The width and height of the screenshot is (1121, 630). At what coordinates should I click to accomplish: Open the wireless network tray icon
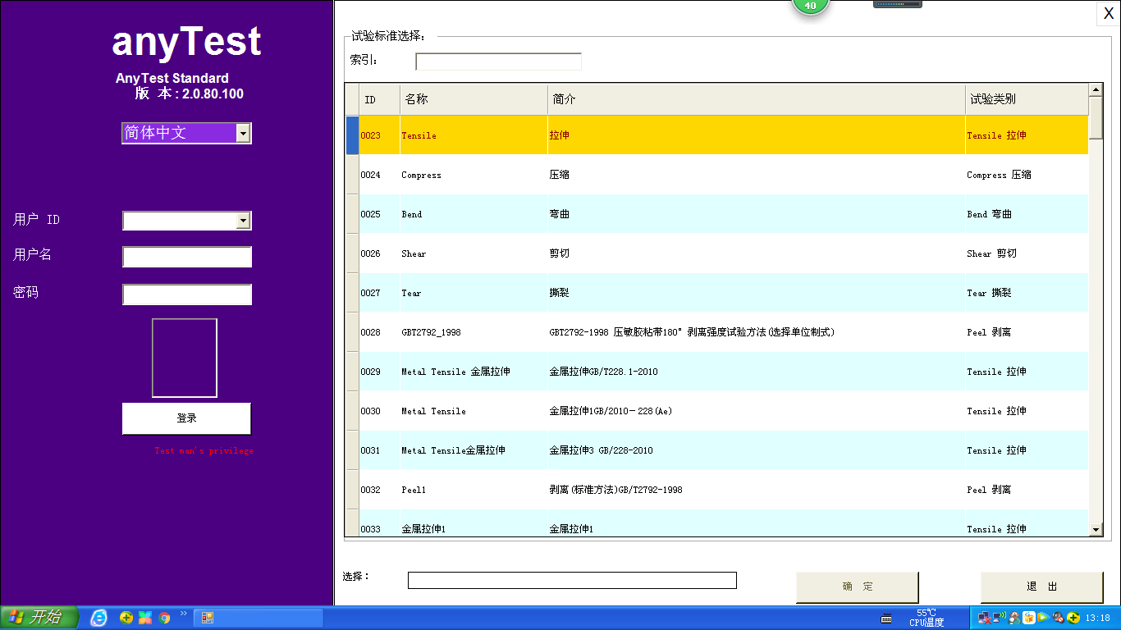pyautogui.click(x=1000, y=617)
